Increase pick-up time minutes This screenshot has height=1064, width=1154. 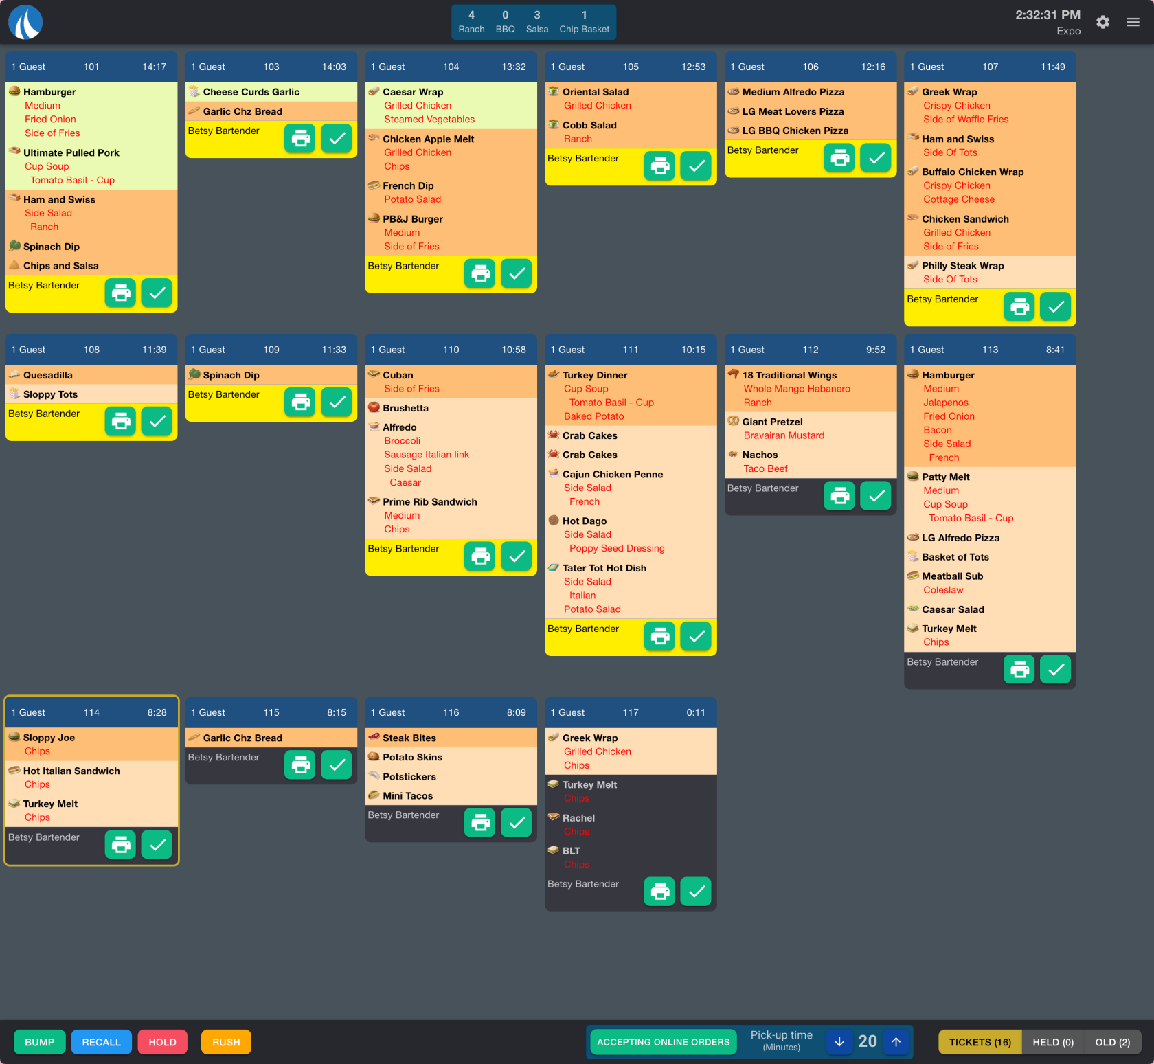(896, 1042)
